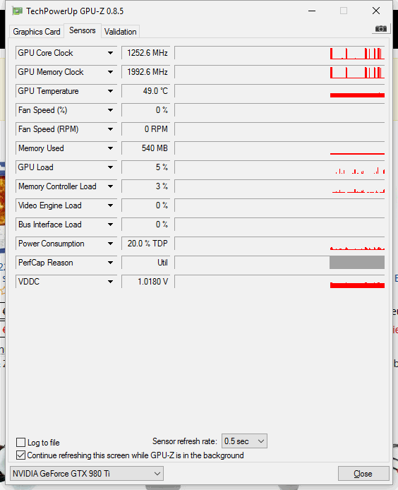Image resolution: width=398 pixels, height=490 pixels.
Task: Expand Video Engine Load dropdown
Action: (x=110, y=205)
